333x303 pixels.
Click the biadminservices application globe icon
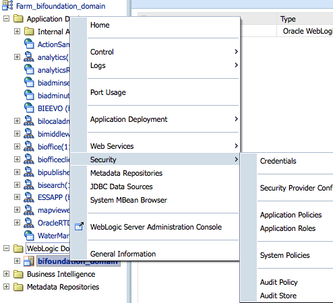pos(29,82)
